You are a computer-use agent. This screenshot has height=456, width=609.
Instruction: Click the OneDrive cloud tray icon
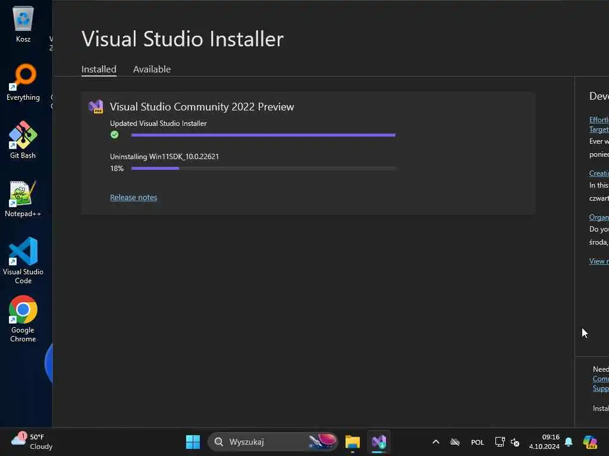[x=455, y=442]
